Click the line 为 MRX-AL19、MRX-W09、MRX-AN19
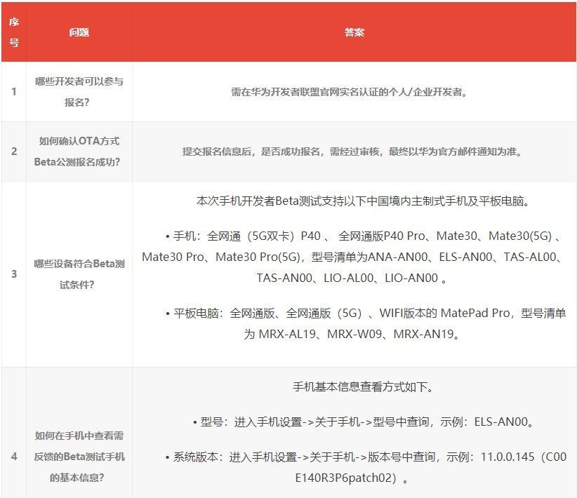 352,334
